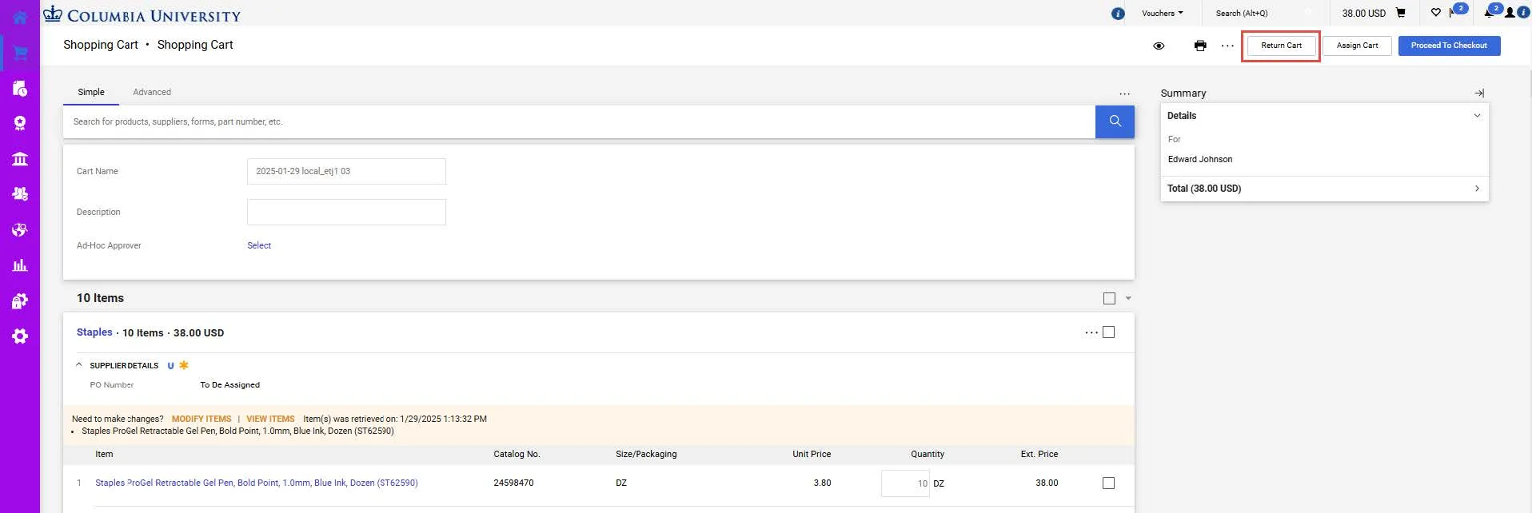Click the far-right blue info icon
The image size is (1532, 513).
click(1523, 13)
